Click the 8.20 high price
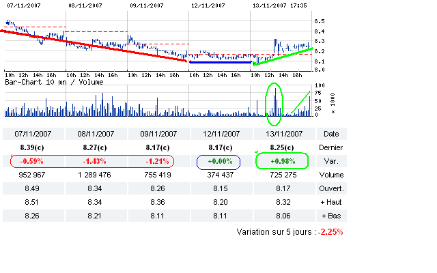The height and width of the screenshot is (273, 437). [221, 202]
